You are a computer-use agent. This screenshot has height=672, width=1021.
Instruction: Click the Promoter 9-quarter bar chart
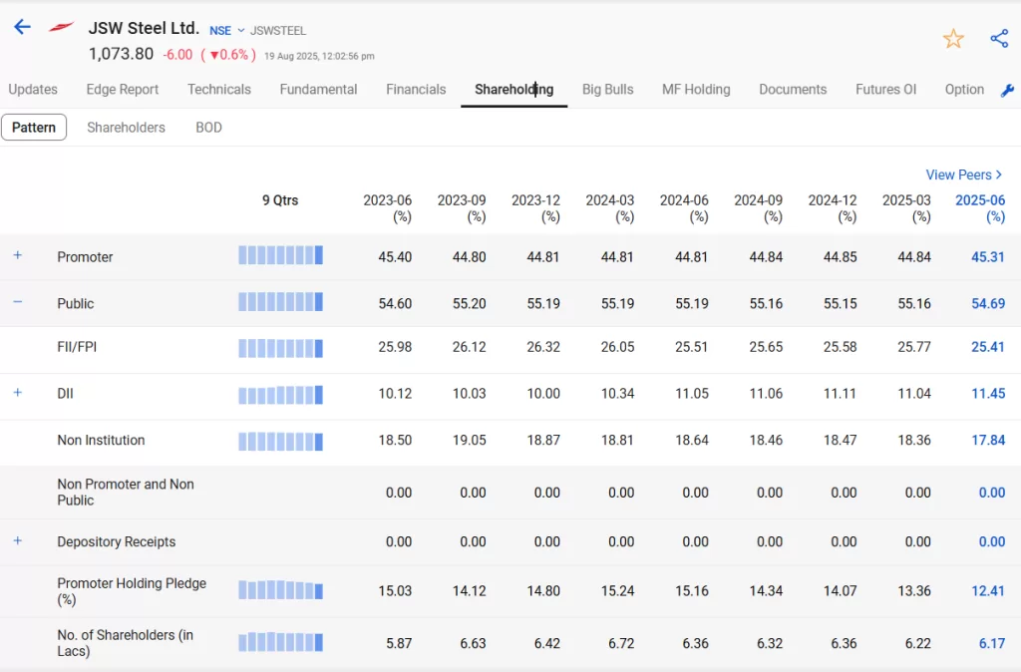pos(280,254)
